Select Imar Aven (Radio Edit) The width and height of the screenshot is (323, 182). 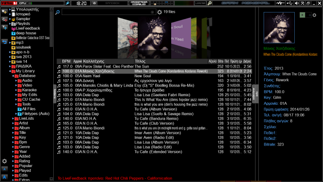tap(154, 138)
